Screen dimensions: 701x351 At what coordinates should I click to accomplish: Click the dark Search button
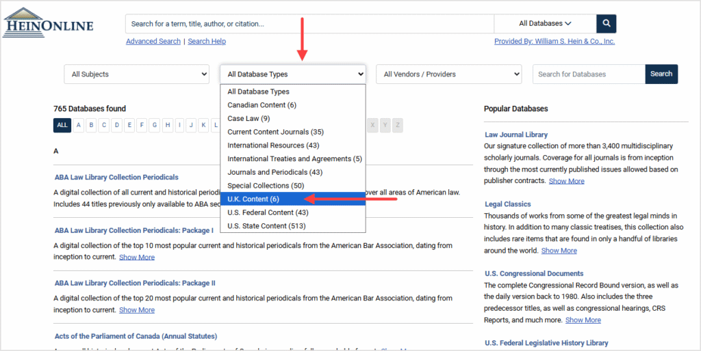point(661,74)
